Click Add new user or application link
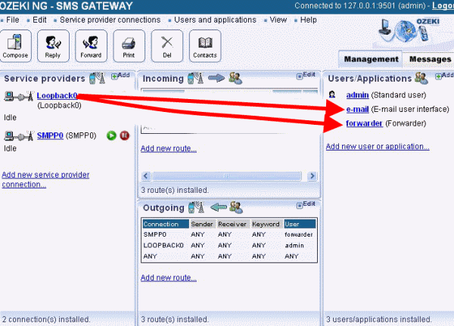Viewport: 454px width, 326px height. 378,147
